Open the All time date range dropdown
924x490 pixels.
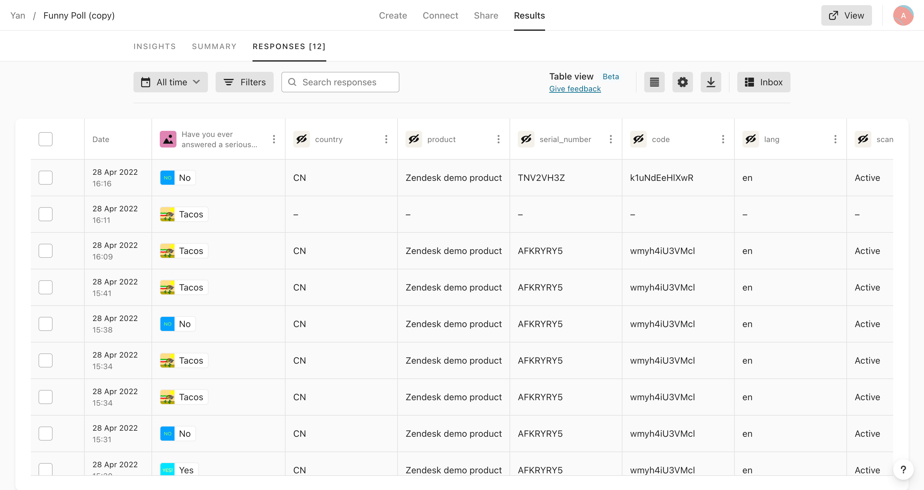click(x=170, y=82)
